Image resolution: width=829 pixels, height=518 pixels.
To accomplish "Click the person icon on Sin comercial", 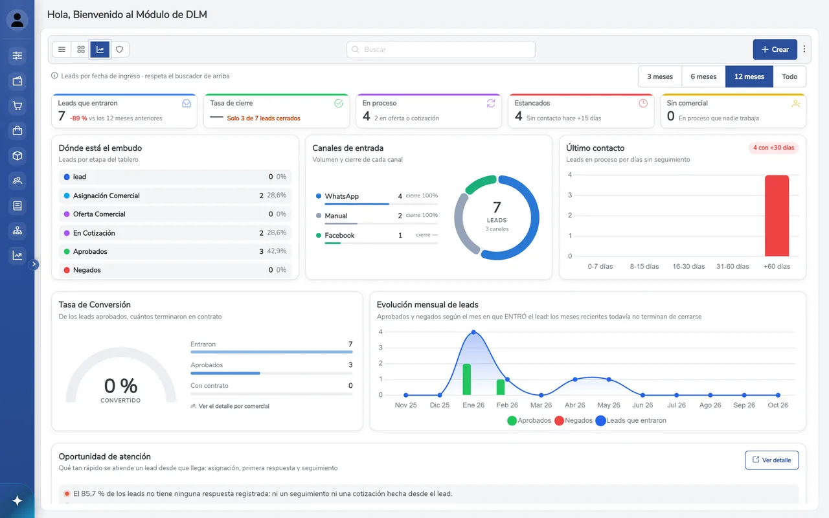I will [795, 103].
